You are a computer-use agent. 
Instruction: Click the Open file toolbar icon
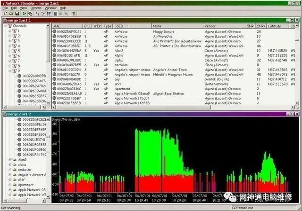pyautogui.click(x=11, y=14)
